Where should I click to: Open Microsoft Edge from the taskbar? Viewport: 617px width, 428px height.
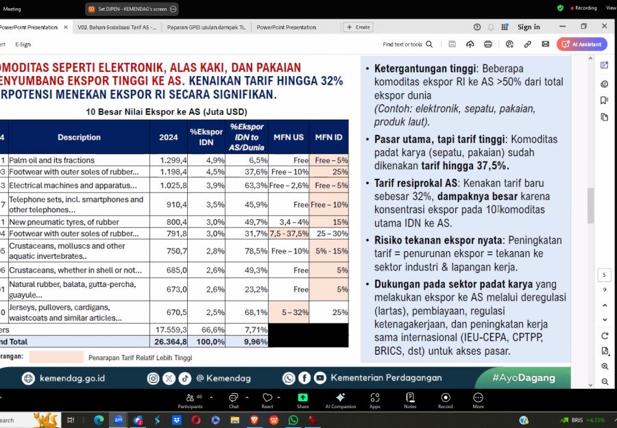(x=99, y=420)
